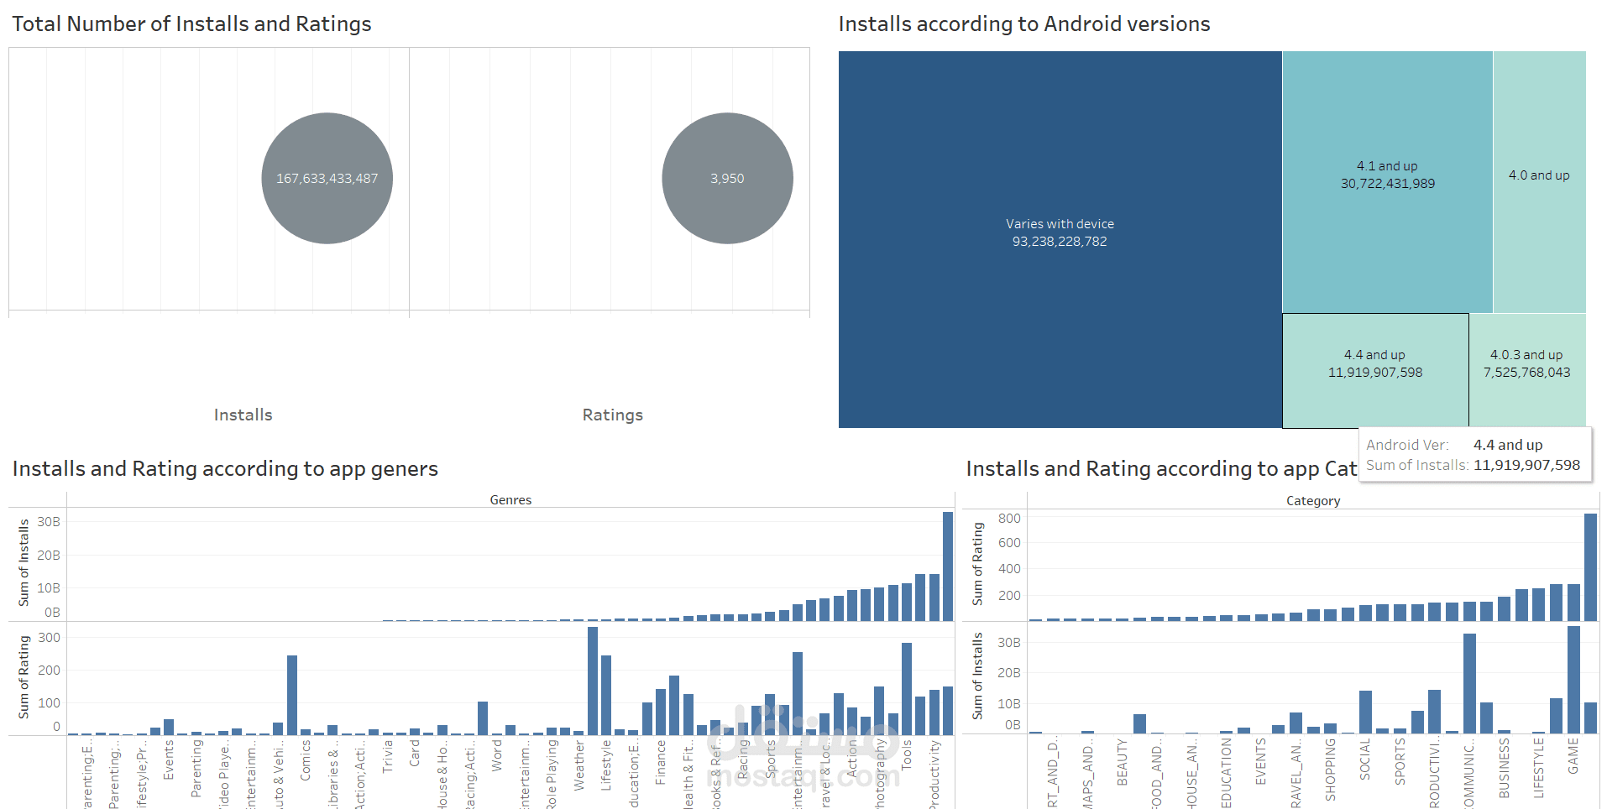This screenshot has height=809, width=1607.
Task: Select the Ratings circle showing 3,950
Action: pyautogui.click(x=727, y=179)
